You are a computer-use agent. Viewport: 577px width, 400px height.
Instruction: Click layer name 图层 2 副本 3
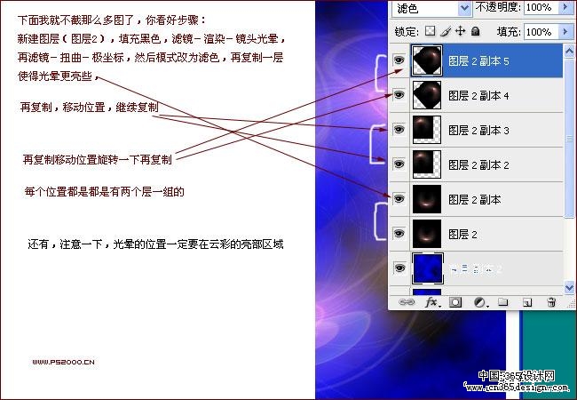478,131
